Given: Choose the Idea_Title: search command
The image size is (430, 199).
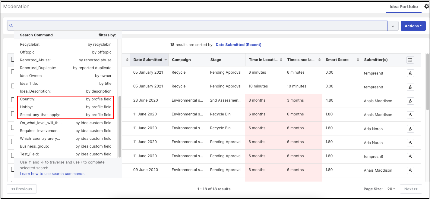Looking at the screenshot, I should (x=66, y=84).
